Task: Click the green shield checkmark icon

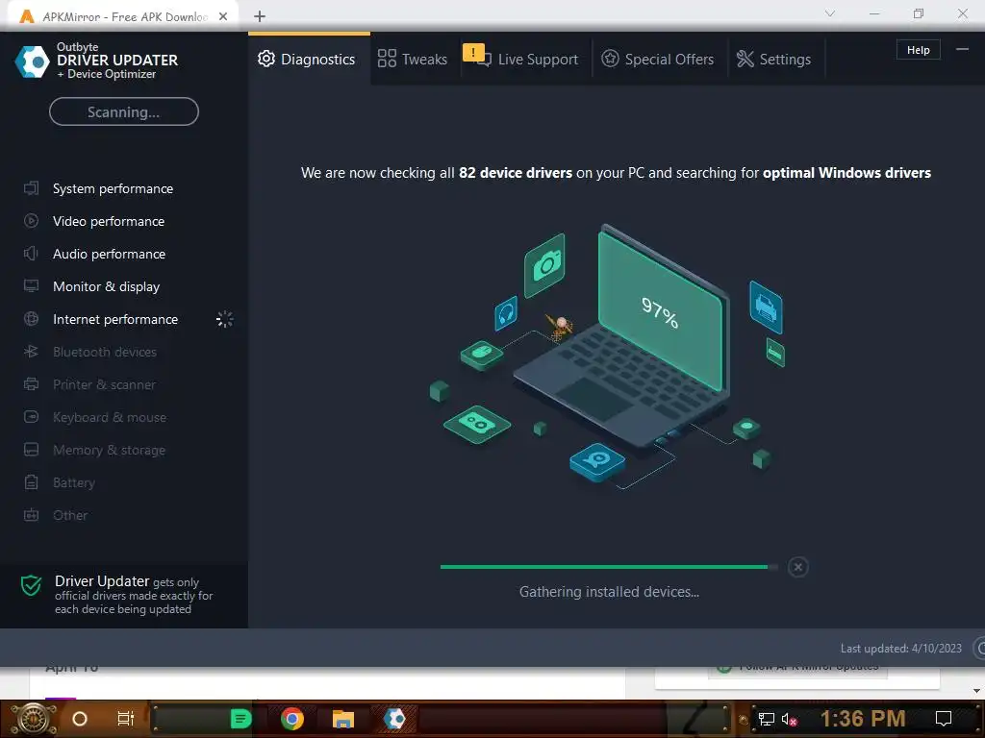Action: tap(32, 585)
